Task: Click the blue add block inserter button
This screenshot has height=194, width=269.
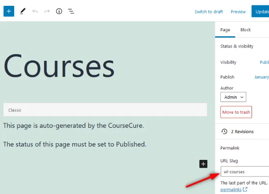Action: (9, 11)
